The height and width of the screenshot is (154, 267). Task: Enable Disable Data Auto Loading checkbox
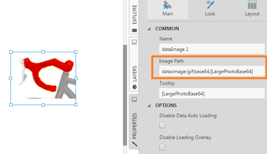coord(163,125)
